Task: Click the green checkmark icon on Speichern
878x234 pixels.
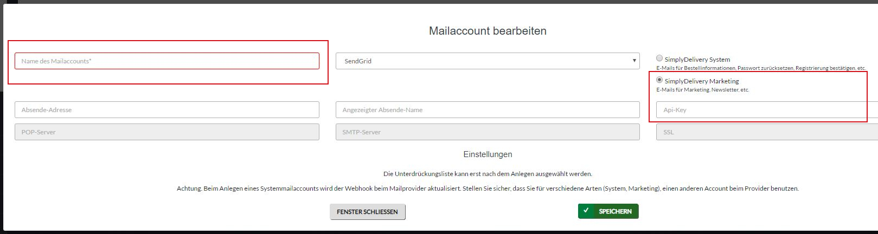Action: 586,211
